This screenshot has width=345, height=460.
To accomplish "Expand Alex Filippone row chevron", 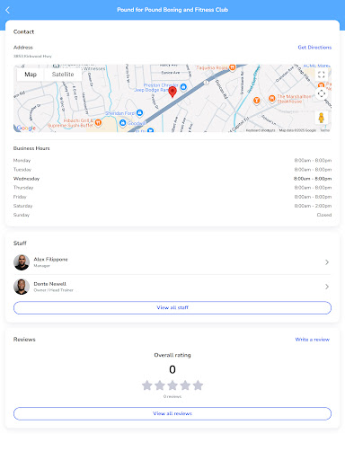I will (x=327, y=262).
